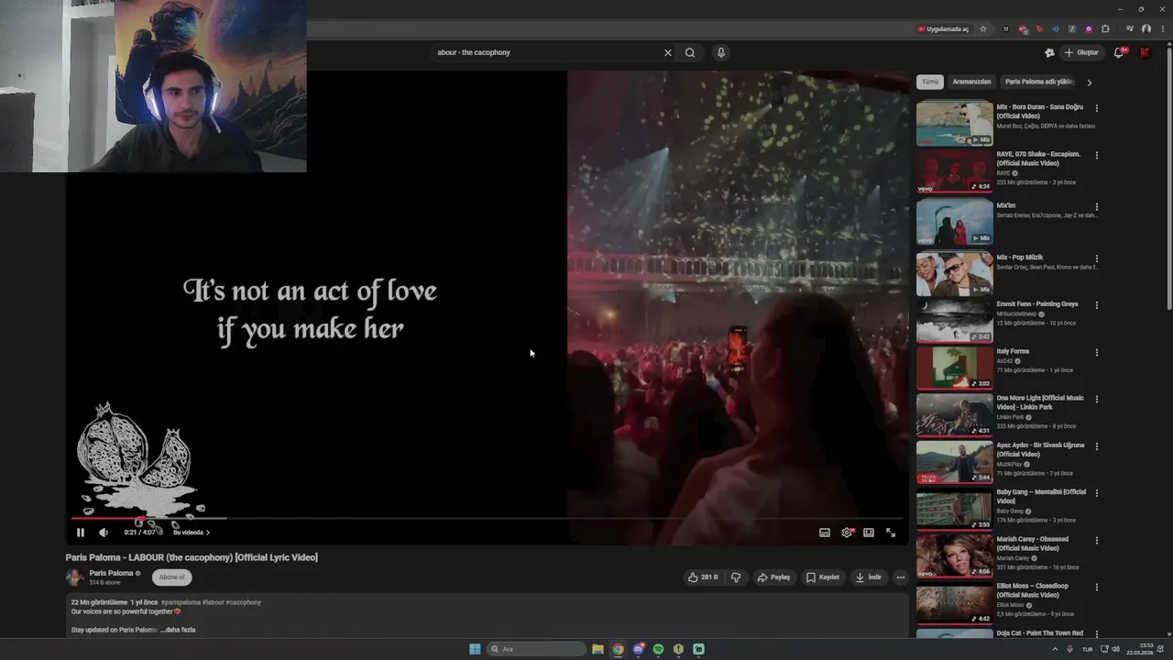This screenshot has height=660, width=1173.
Task: Click the 'Oluştur' create button
Action: point(1081,52)
